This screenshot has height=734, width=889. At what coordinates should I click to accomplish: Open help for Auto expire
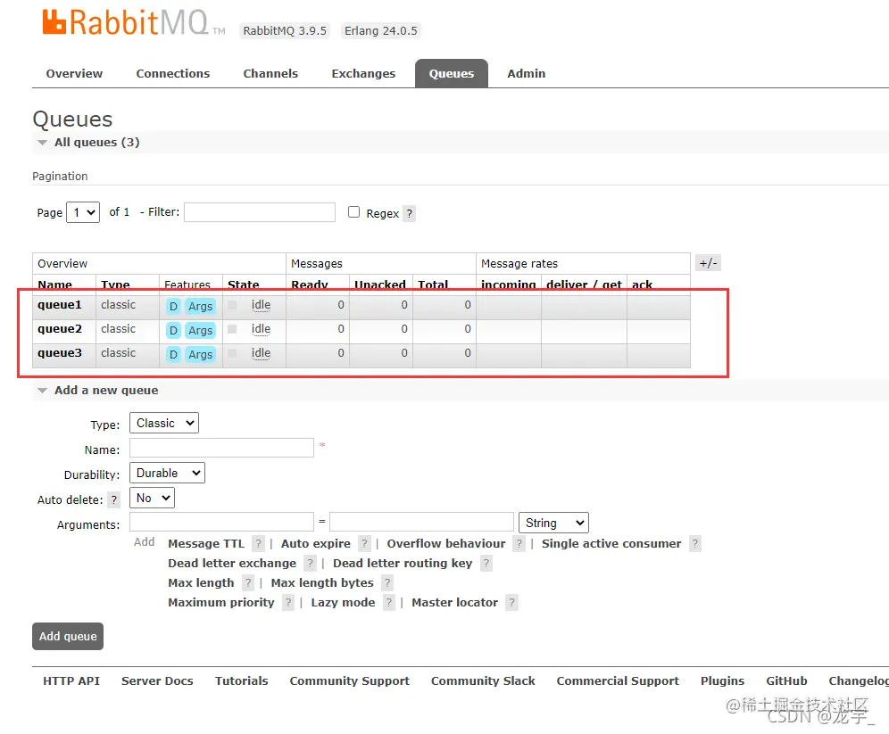tap(364, 544)
